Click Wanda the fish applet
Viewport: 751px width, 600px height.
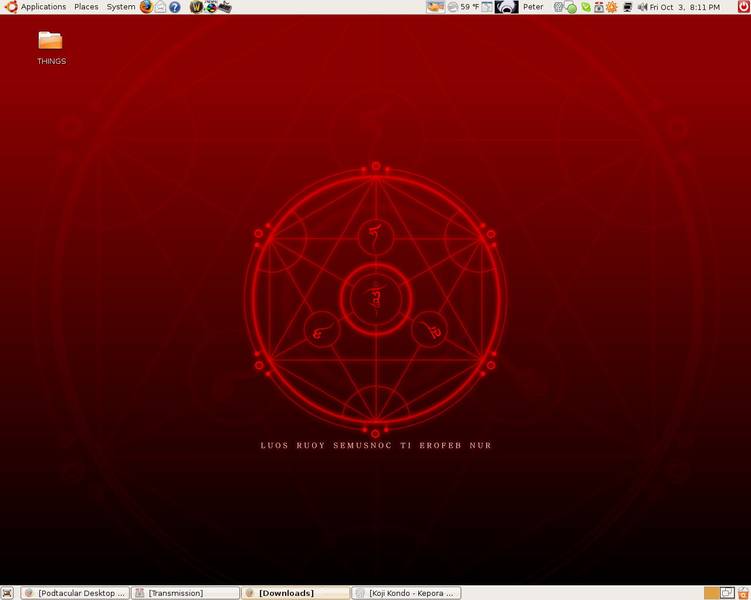(435, 7)
